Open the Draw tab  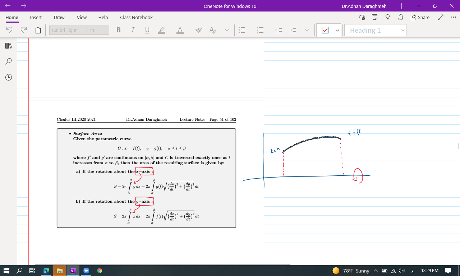click(59, 17)
